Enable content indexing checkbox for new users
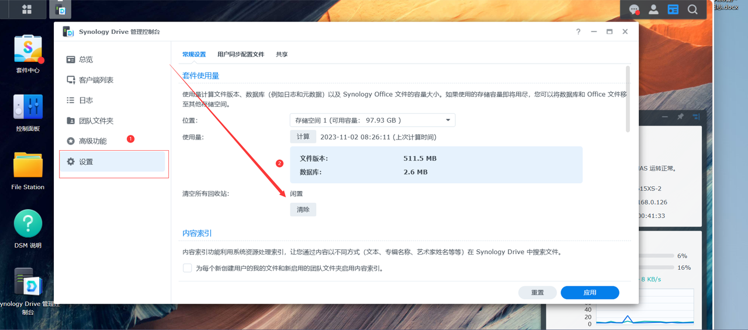Viewport: 748px width, 330px height. pyautogui.click(x=188, y=268)
